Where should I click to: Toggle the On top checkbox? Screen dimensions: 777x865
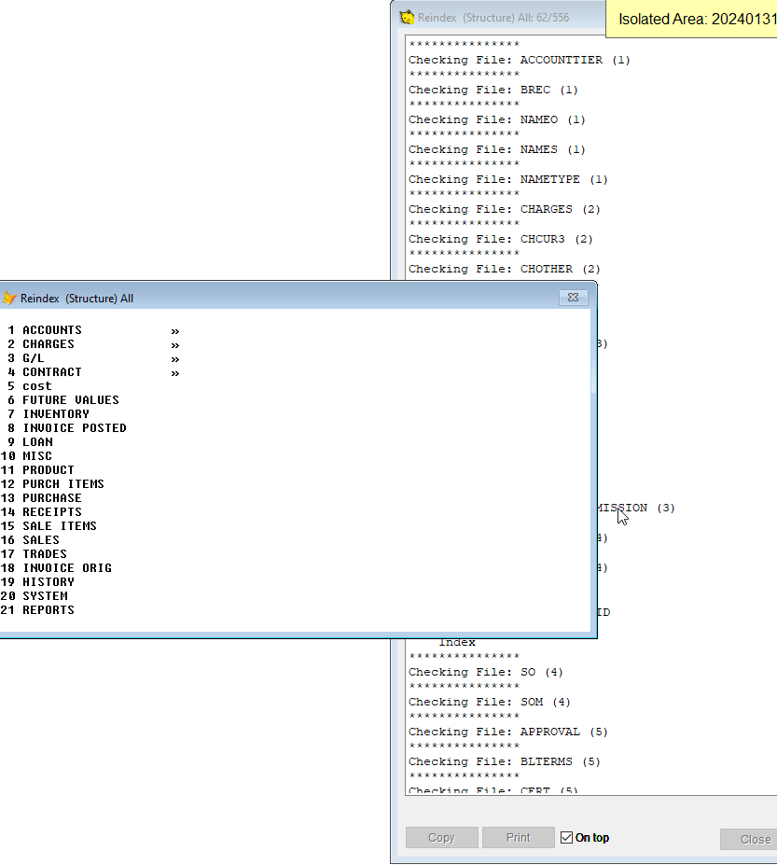pos(566,837)
